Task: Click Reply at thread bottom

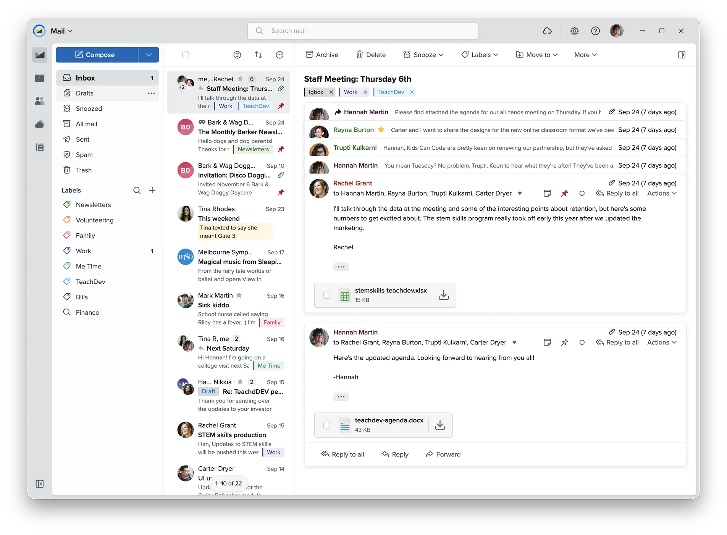Action: (x=395, y=454)
